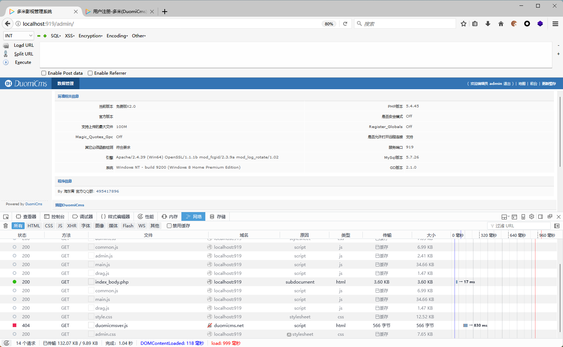Viewport: 563px width, 347px height.
Task: Clear network log with trash icon
Action: [x=5, y=226]
